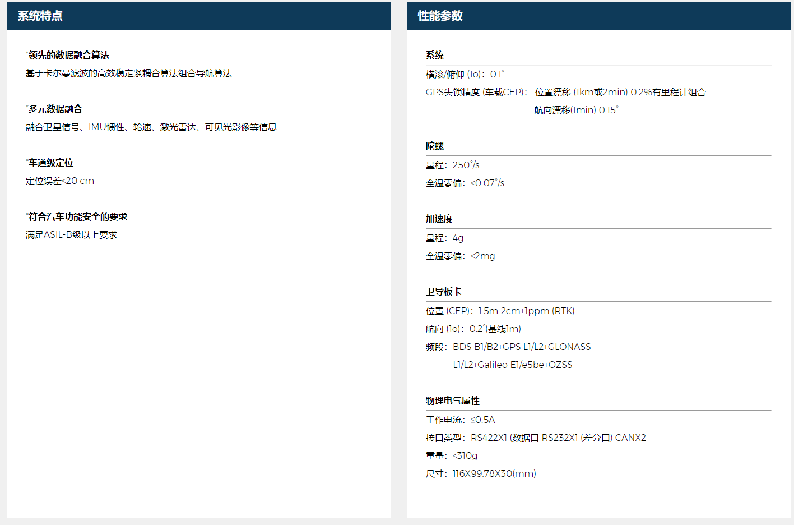Click the line listing 融合卫星信号、IMU惯性

(x=151, y=127)
